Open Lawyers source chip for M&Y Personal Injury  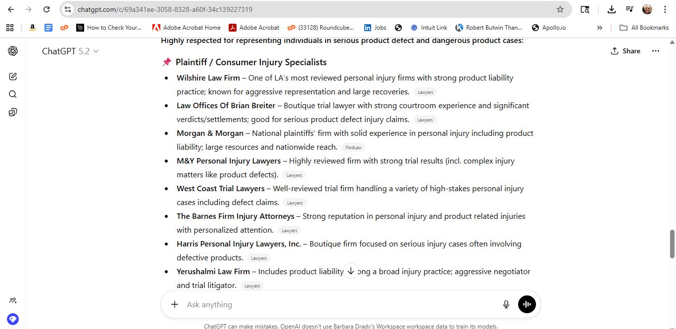tap(294, 175)
